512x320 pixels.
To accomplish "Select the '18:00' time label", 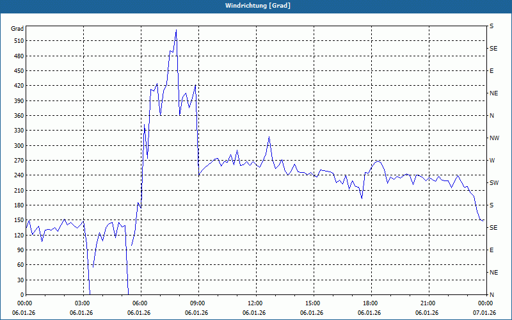I will (372, 303).
